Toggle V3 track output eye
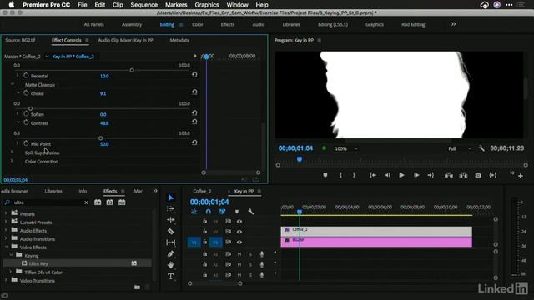 coord(239,222)
